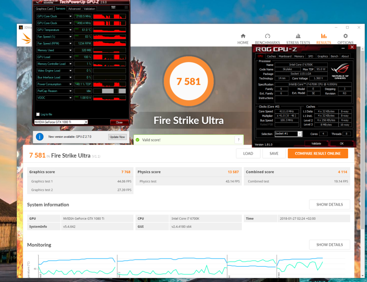Image resolution: width=367 pixels, height=282 pixels.
Task: Click the Graphics score value 7 768
Action: [126, 172]
